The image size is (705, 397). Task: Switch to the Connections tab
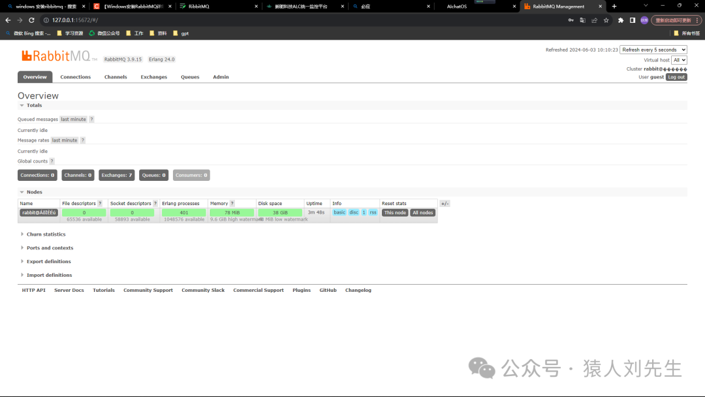[76, 77]
